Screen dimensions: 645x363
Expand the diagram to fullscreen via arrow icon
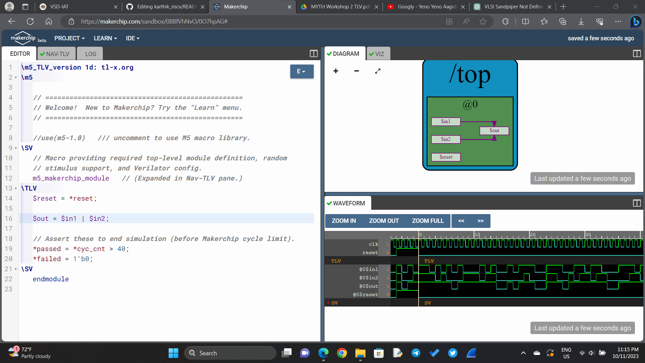pyautogui.click(x=378, y=71)
